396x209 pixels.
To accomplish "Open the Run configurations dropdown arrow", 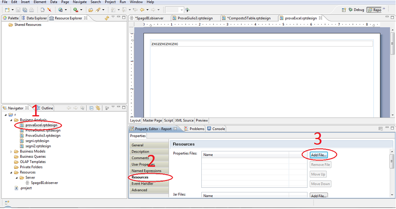I will click(x=81, y=10).
